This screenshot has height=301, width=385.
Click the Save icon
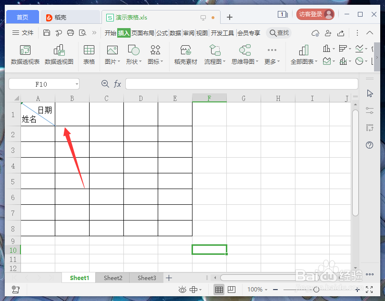click(x=46, y=33)
